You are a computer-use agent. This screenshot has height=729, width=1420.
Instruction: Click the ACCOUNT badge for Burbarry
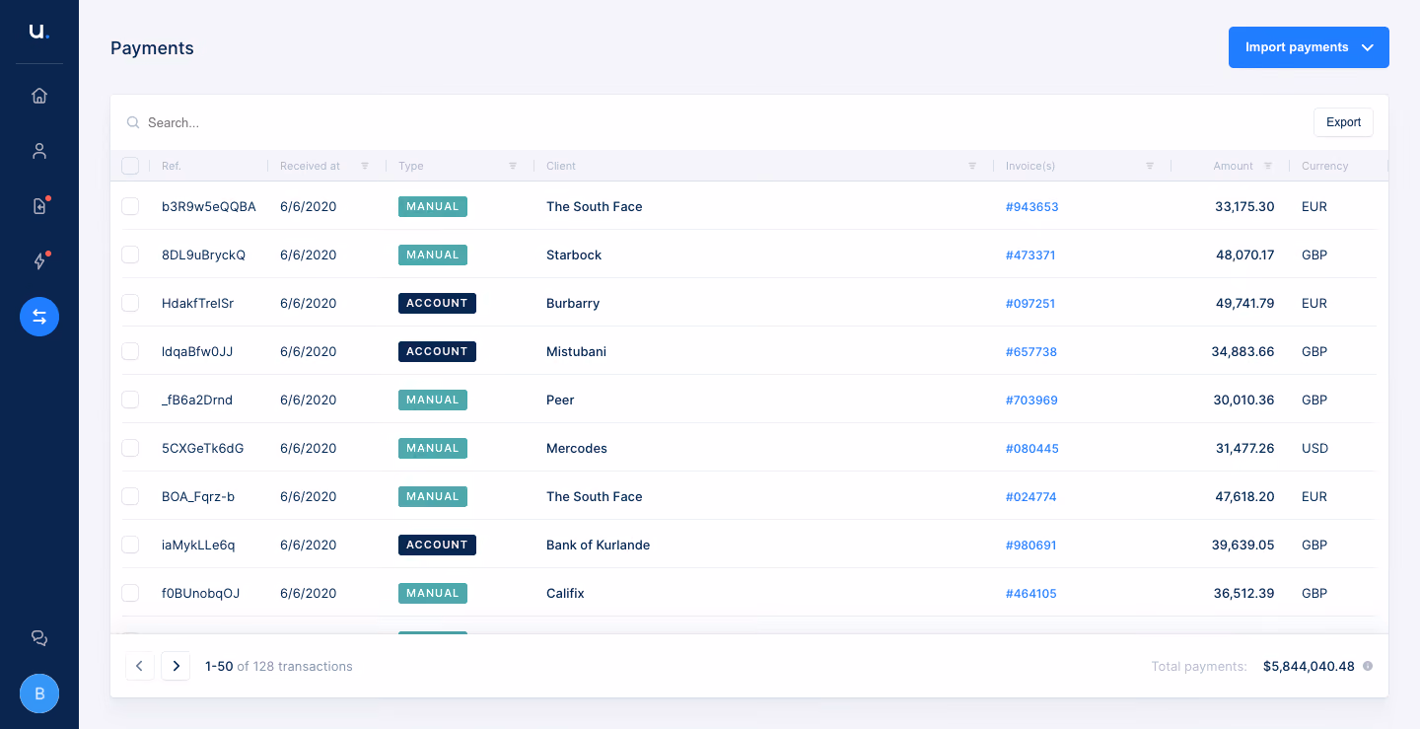tap(437, 303)
